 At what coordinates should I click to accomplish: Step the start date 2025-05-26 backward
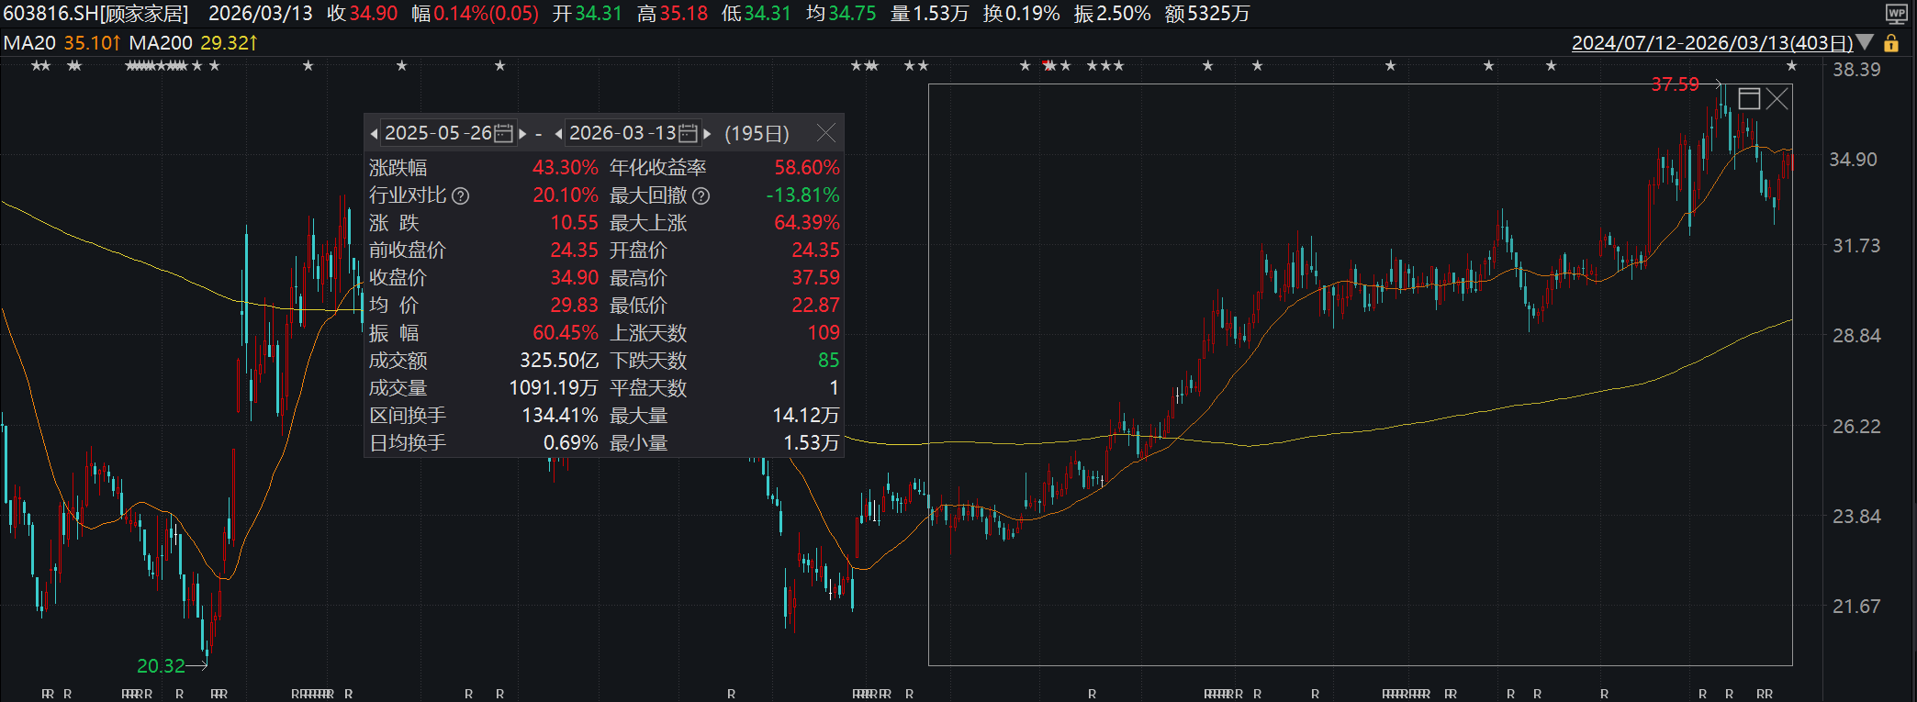coord(374,134)
